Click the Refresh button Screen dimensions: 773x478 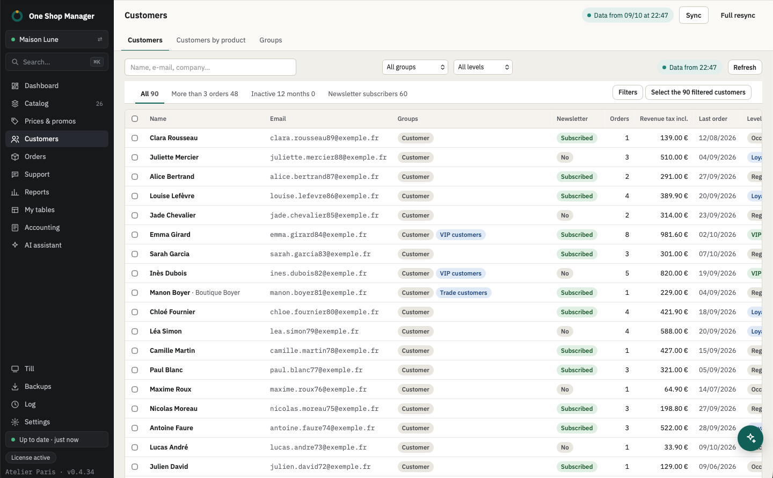(745, 68)
